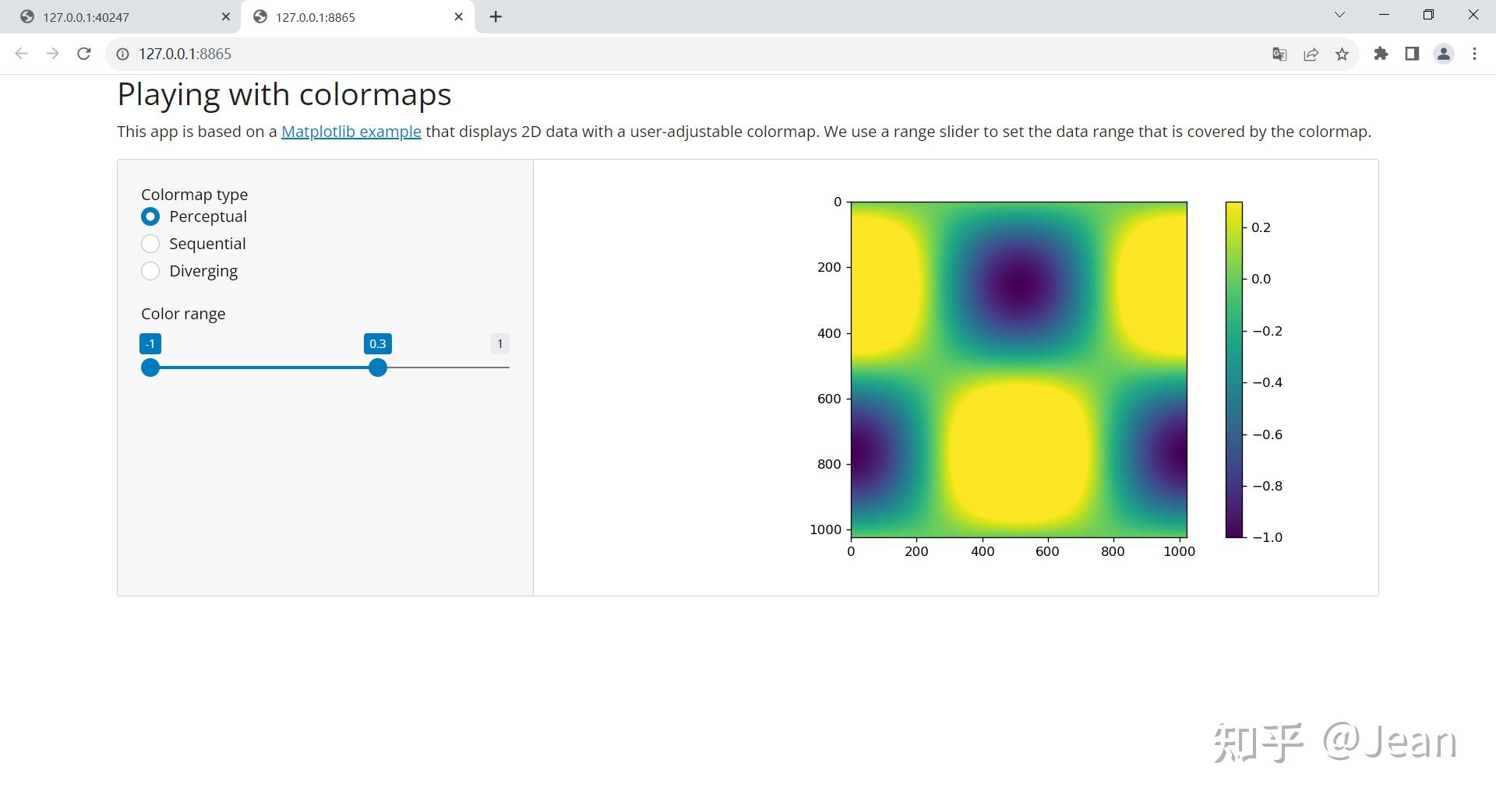Open Chrome three-dot menu
Viewport: 1496px width, 802px height.
click(x=1474, y=54)
